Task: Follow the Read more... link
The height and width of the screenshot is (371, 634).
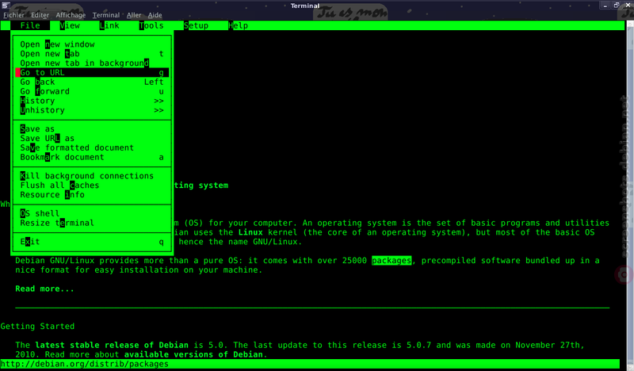Action: click(45, 289)
